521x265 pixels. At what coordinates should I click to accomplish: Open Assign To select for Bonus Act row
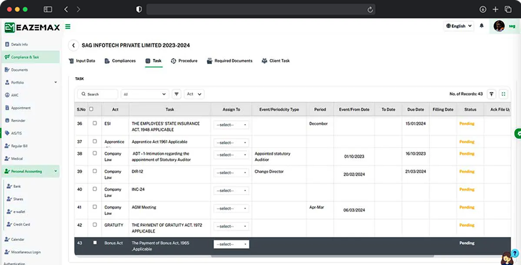coord(231,244)
